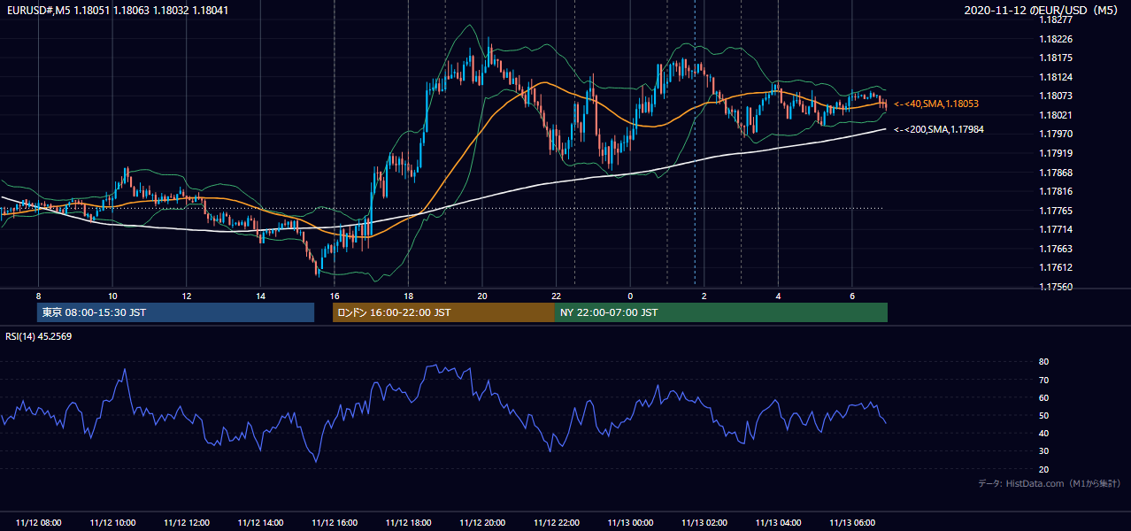Select the 200 SMA label 1.17984
The height and width of the screenshot is (531, 1131).
click(x=938, y=130)
